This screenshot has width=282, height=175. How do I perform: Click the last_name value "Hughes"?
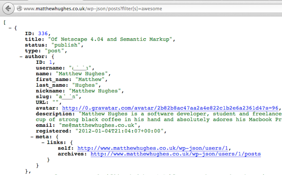click(x=85, y=85)
